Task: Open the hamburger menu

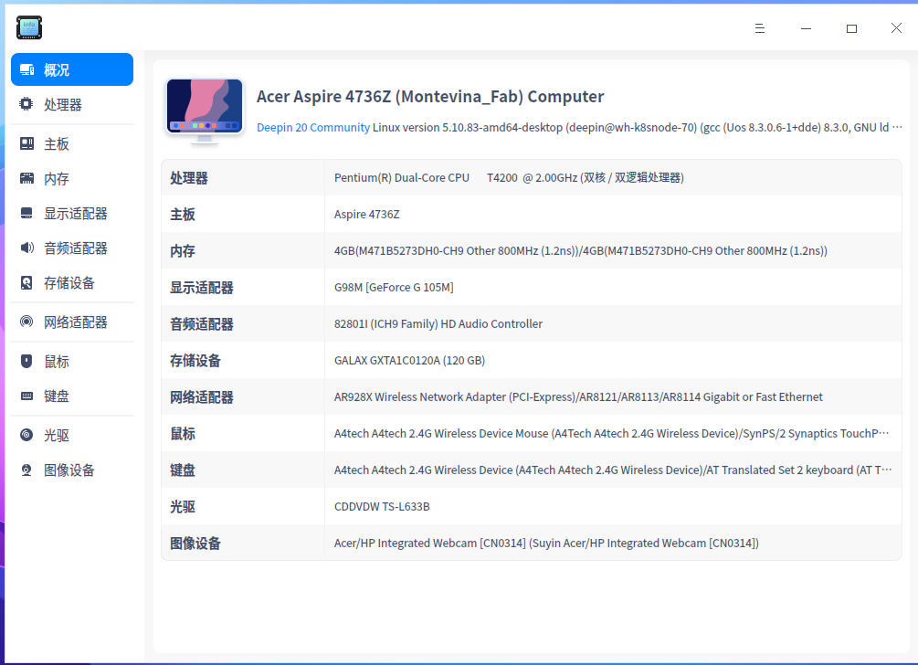Action: click(759, 28)
